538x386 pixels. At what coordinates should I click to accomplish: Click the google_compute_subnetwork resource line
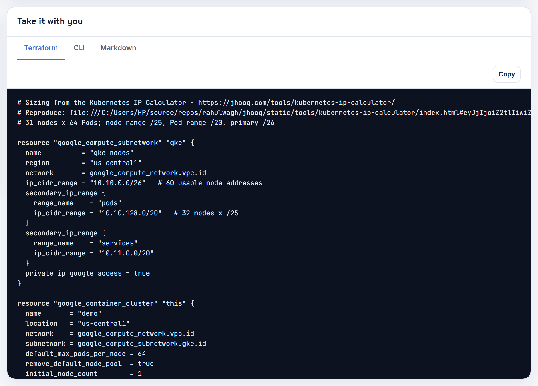106,143
